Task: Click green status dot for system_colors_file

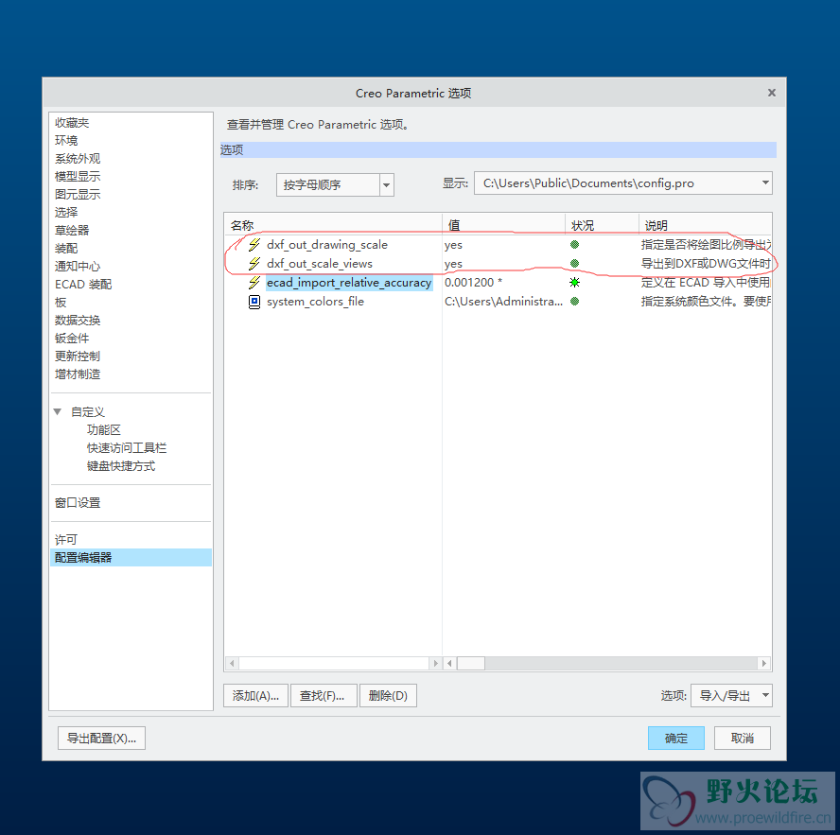Action: pyautogui.click(x=574, y=302)
